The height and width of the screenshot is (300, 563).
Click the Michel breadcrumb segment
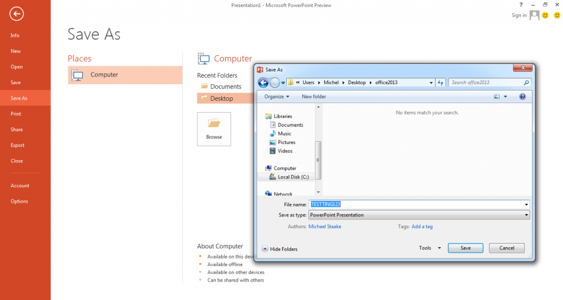331,82
